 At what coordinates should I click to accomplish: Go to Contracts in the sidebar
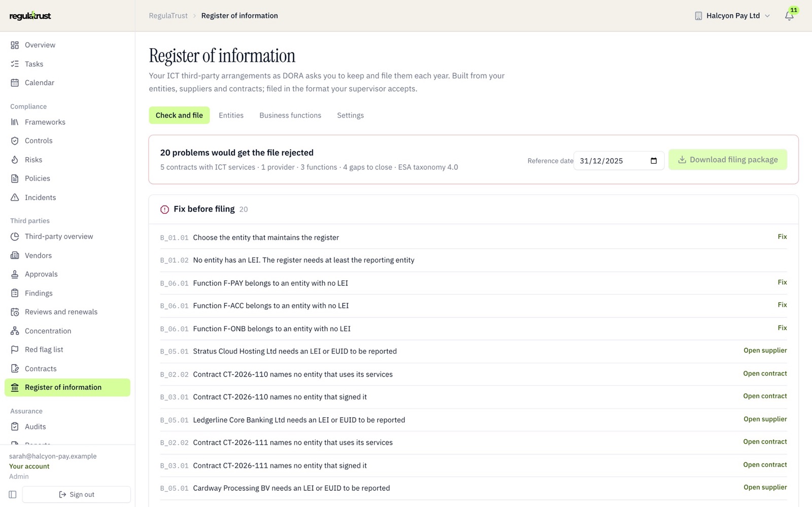pyautogui.click(x=67, y=369)
